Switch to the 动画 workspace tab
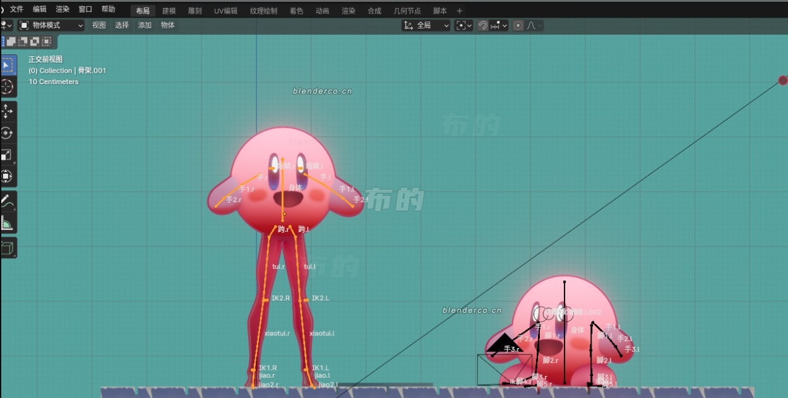 click(323, 11)
